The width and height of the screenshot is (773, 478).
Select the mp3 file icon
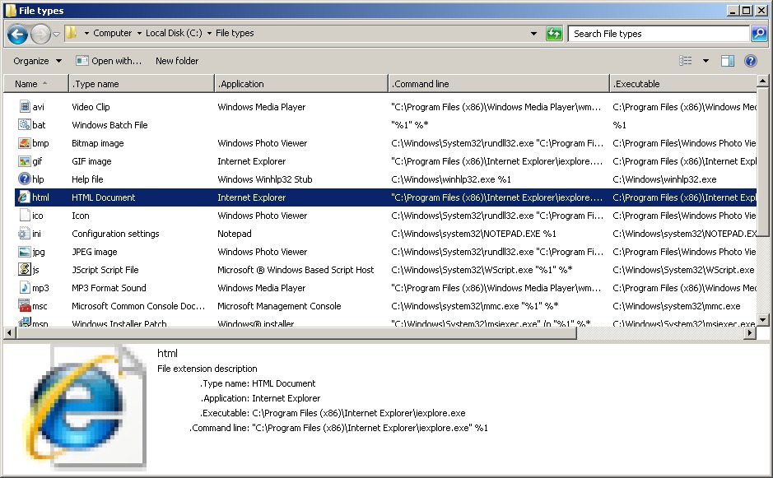[x=25, y=288]
